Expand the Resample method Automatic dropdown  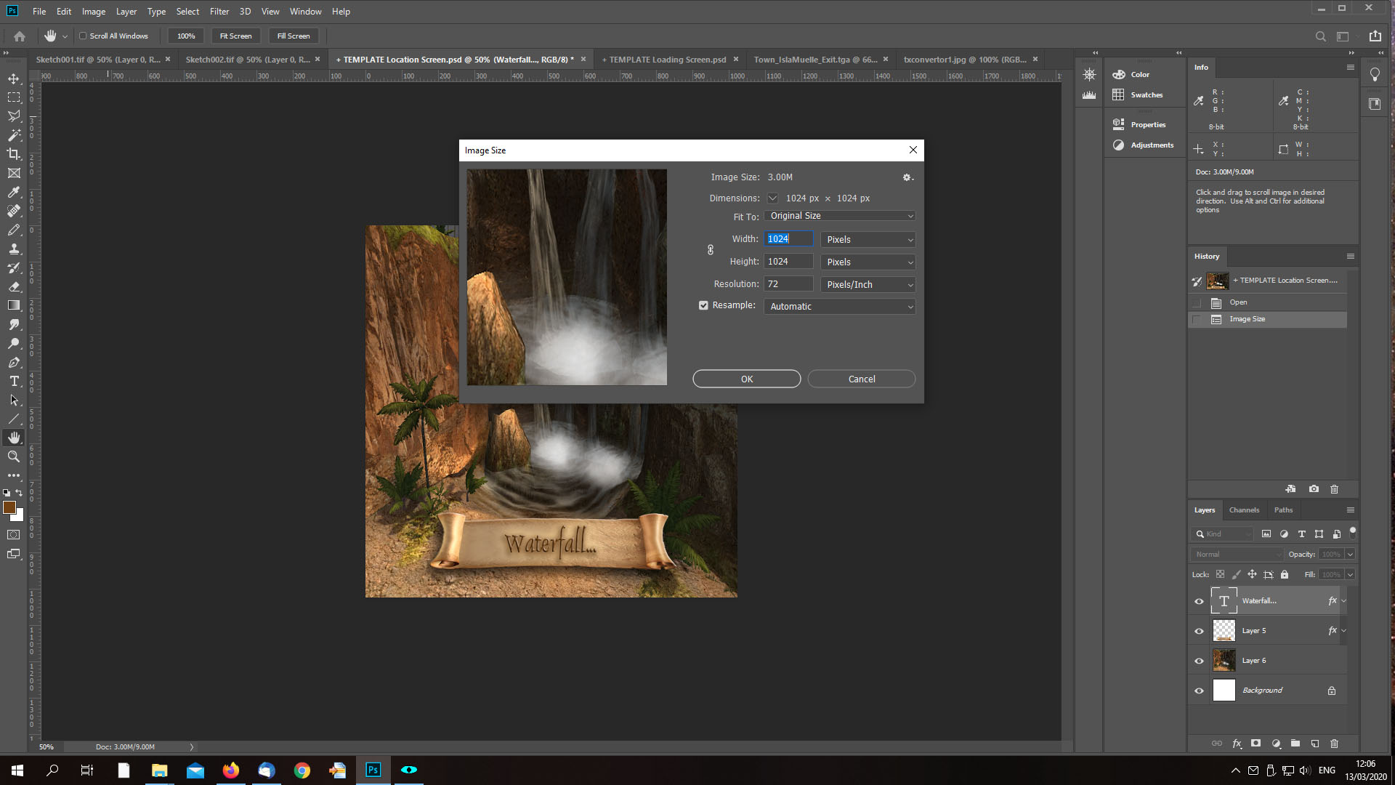[839, 307]
